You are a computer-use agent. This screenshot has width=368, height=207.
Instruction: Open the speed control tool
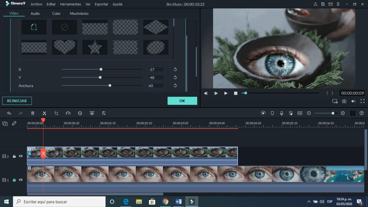coord(68,113)
